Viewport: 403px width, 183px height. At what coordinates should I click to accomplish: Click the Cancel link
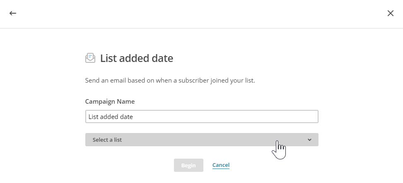click(221, 165)
